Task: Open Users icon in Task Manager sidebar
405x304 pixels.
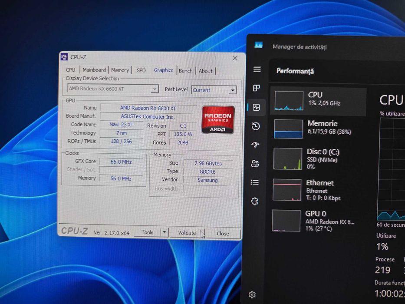Action: click(x=255, y=163)
